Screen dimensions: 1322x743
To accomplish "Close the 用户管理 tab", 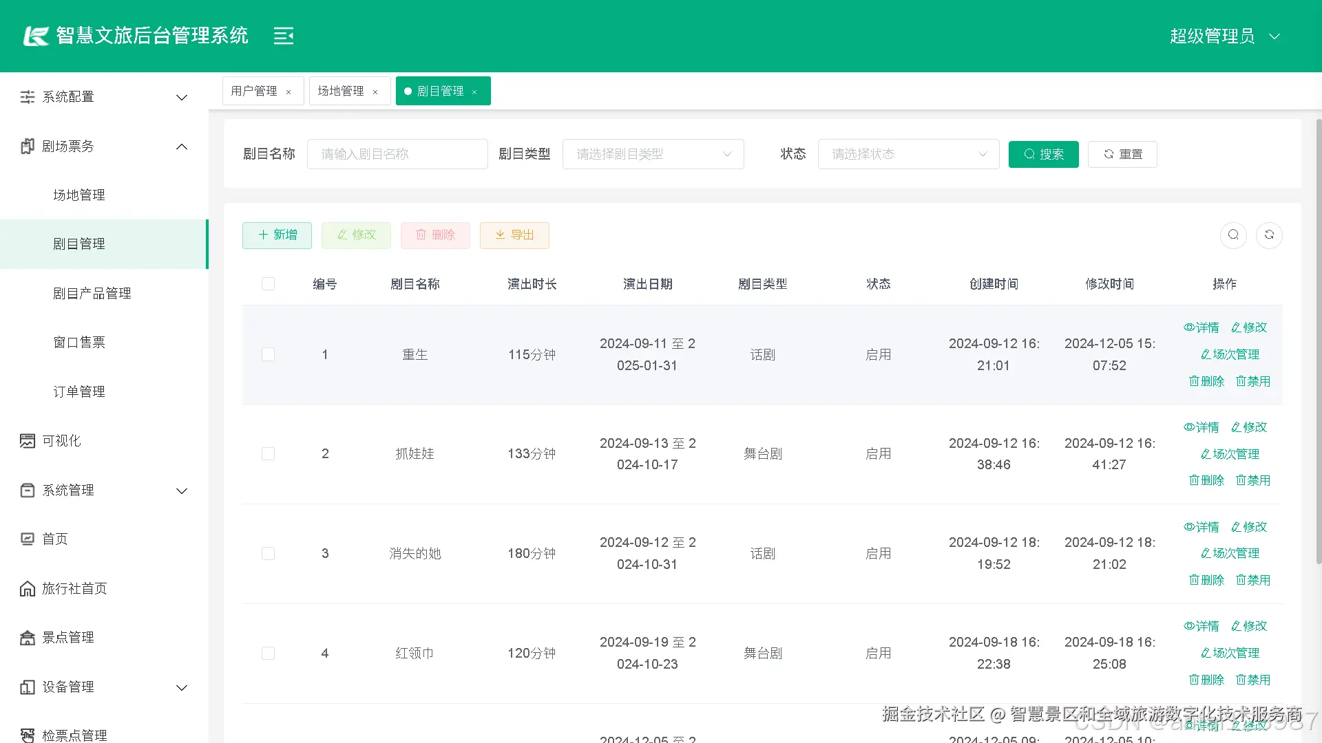I will coord(288,92).
